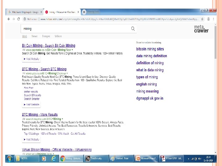The height and width of the screenshot is (166, 222).
Task: Open the Windows Start orb
Action: (10, 159)
